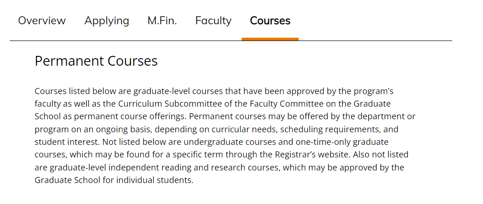Click the phrase "on an ongoing basis"
This screenshot has height=204, width=483.
point(110,129)
